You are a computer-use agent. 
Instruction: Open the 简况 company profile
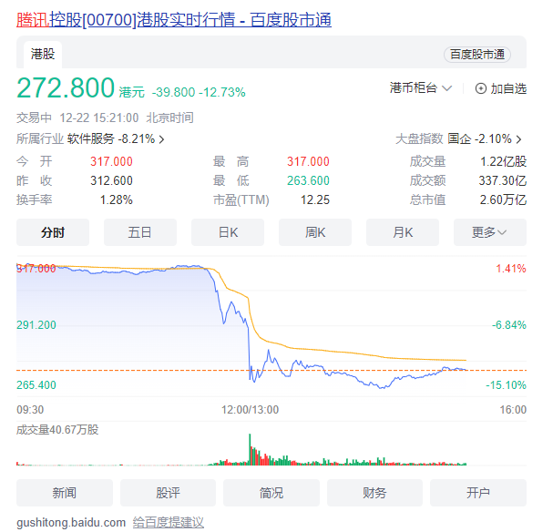pyautogui.click(x=271, y=493)
